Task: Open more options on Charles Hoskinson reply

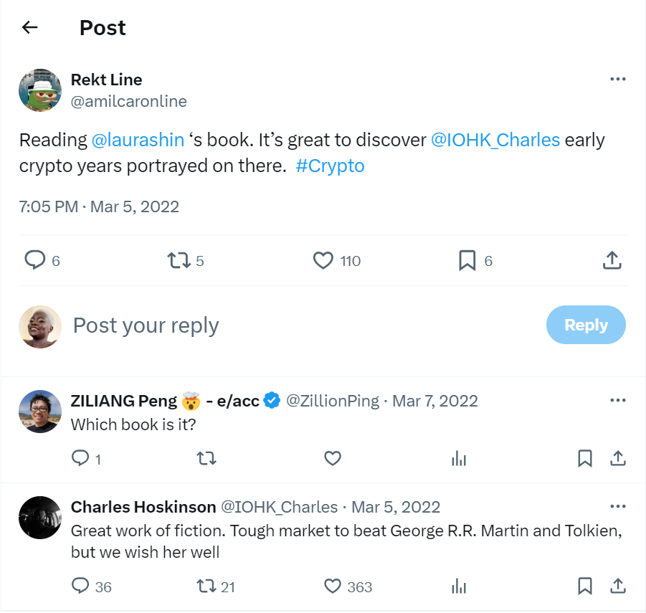Action: pos(617,506)
